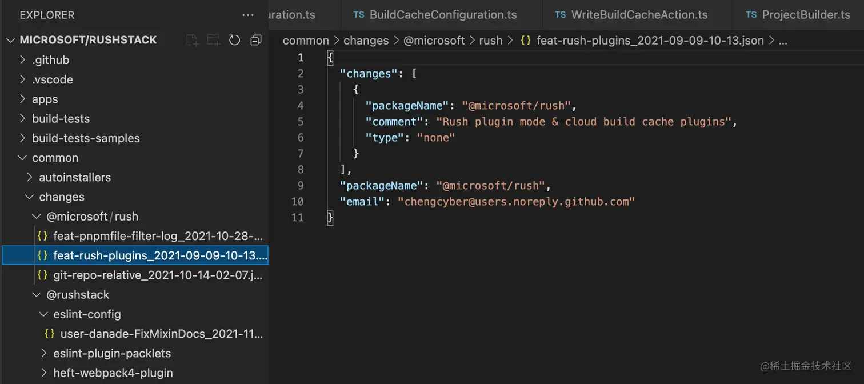Click the chengcyber email string value
Image resolution: width=864 pixels, height=384 pixels.
(517, 202)
